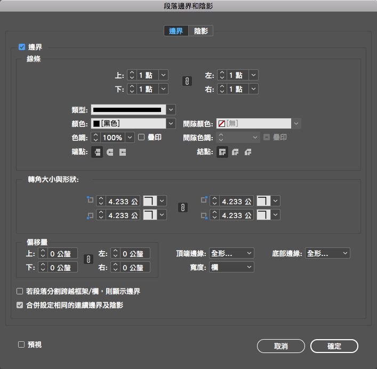377x369 pixels.
Task: Click the top-right corner shape preview
Action: point(263,201)
